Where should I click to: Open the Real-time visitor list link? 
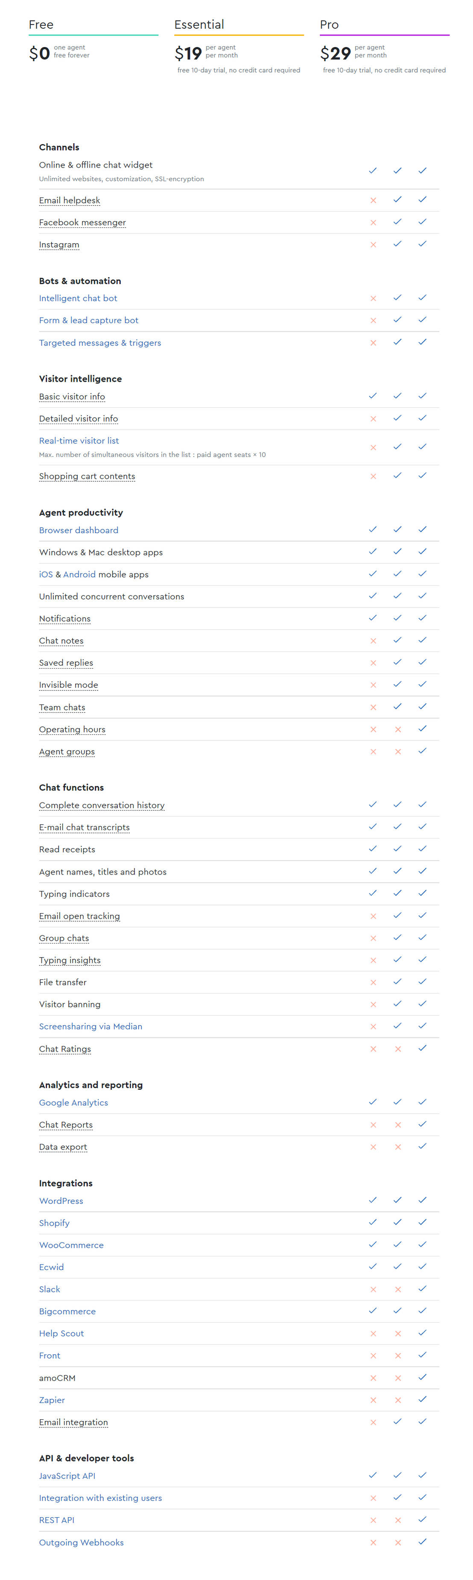point(79,440)
